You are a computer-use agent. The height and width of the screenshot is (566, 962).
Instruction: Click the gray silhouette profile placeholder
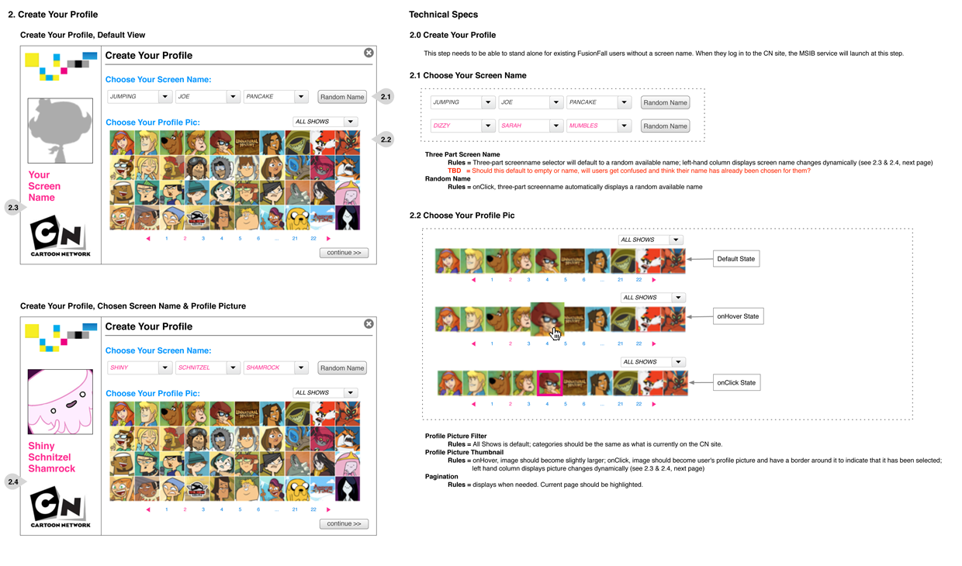[60, 130]
